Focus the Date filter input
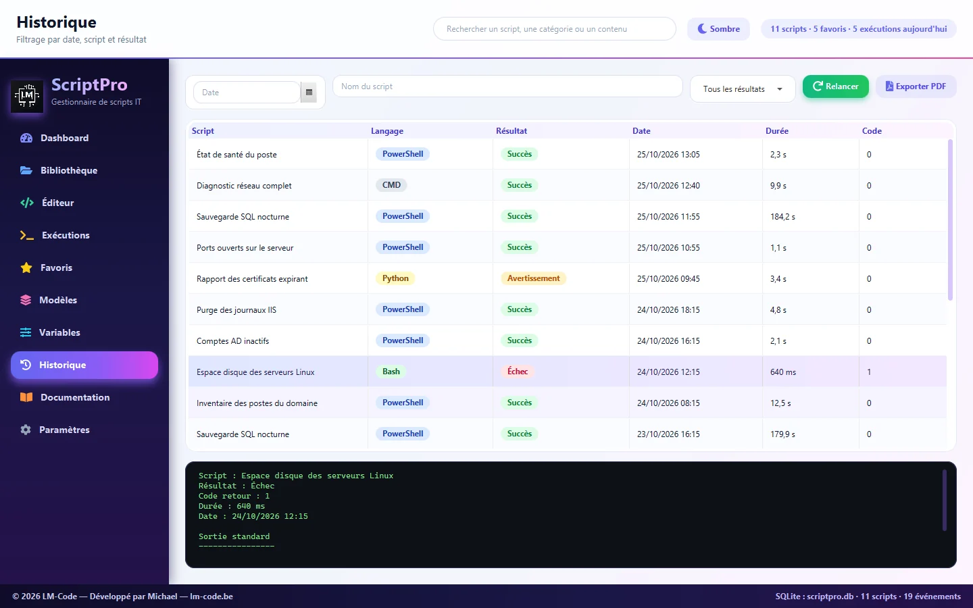The width and height of the screenshot is (973, 608). click(x=247, y=93)
